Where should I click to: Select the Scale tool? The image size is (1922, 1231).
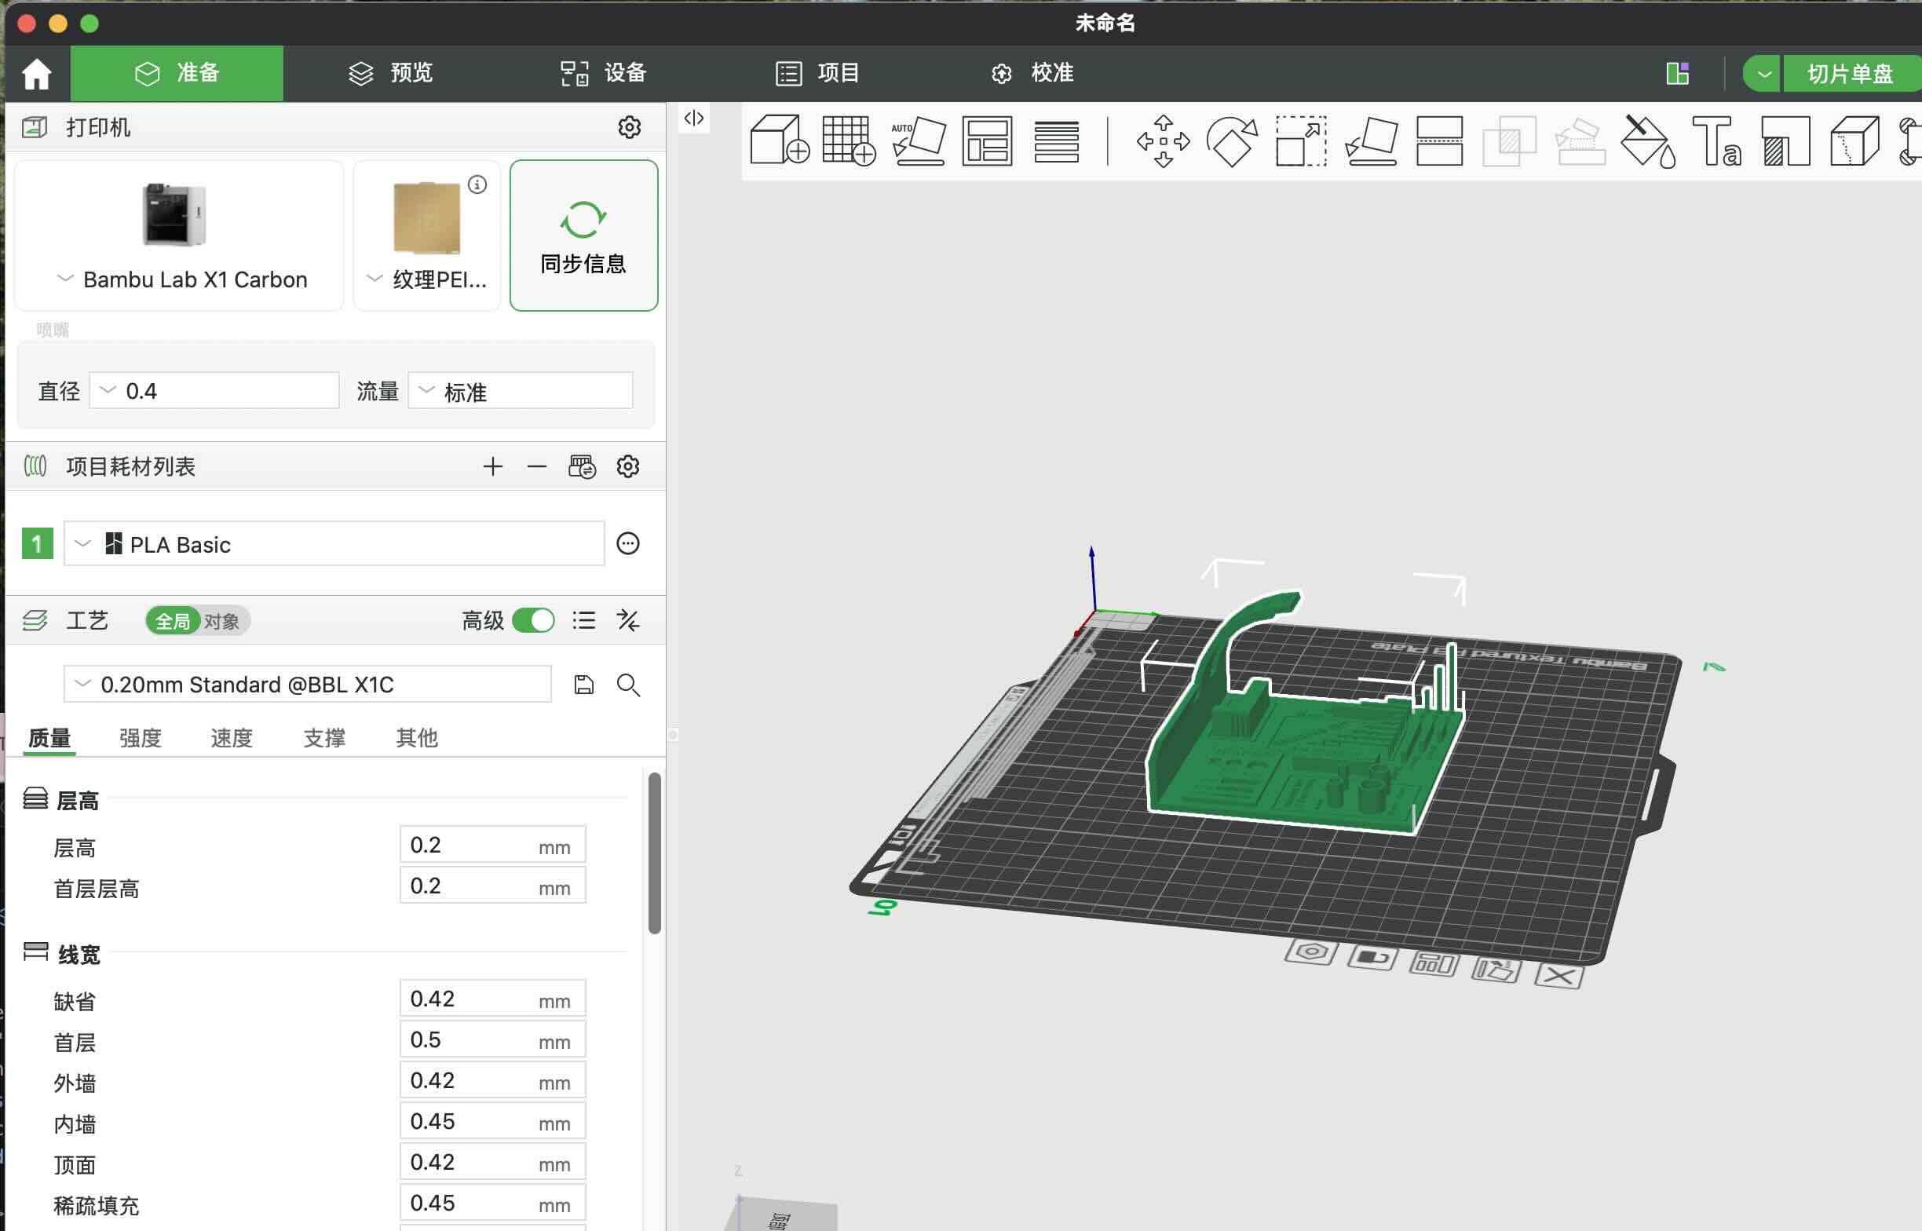tap(1300, 141)
